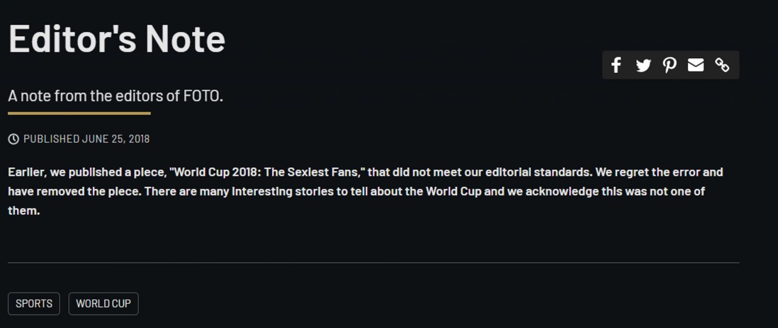The width and height of the screenshot is (778, 328).
Task: Click the Editor's Note headline
Action: 117,39
